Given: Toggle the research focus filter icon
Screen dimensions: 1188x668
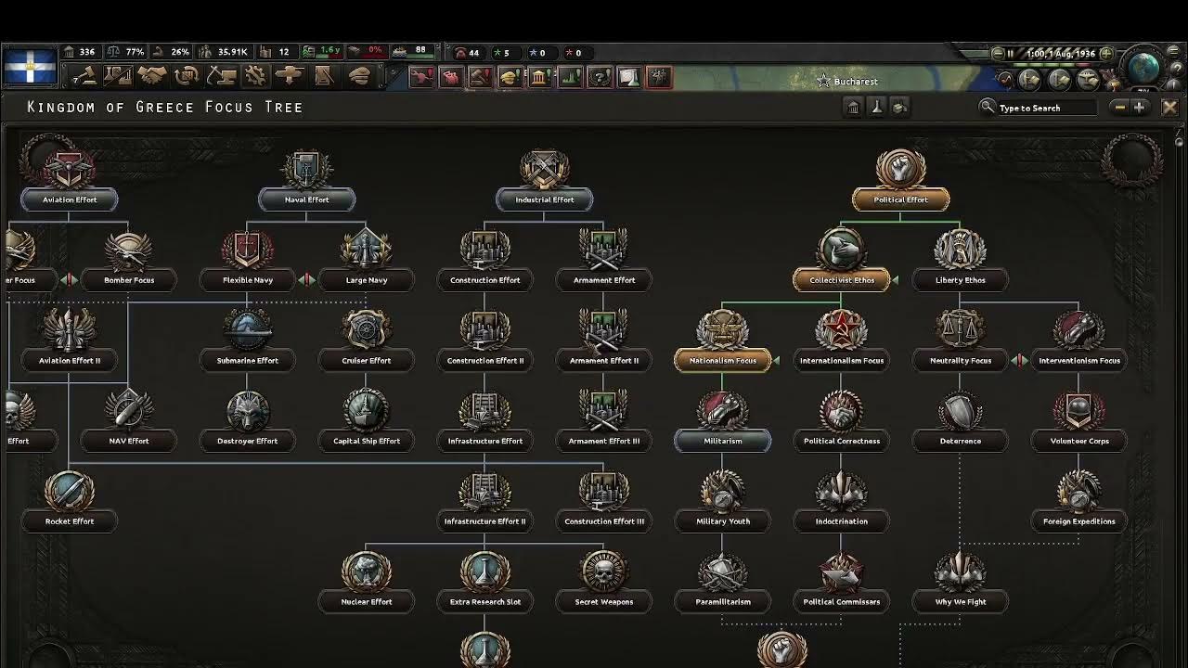Looking at the screenshot, I should (878, 108).
